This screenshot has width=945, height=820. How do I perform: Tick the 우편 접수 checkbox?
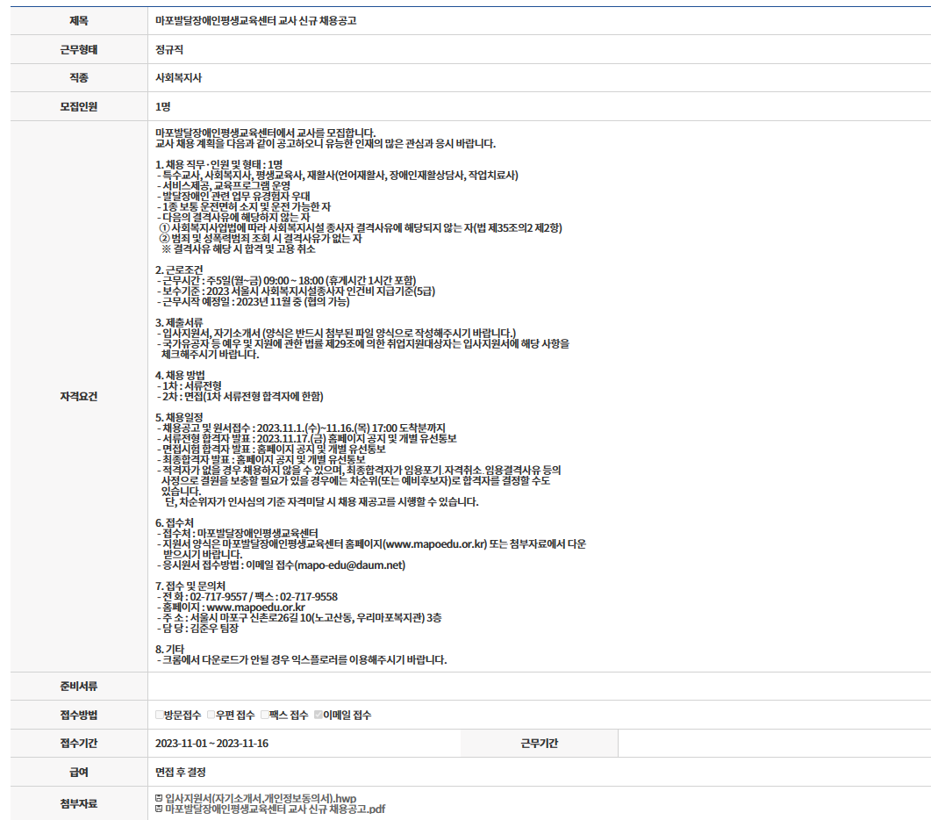211,716
